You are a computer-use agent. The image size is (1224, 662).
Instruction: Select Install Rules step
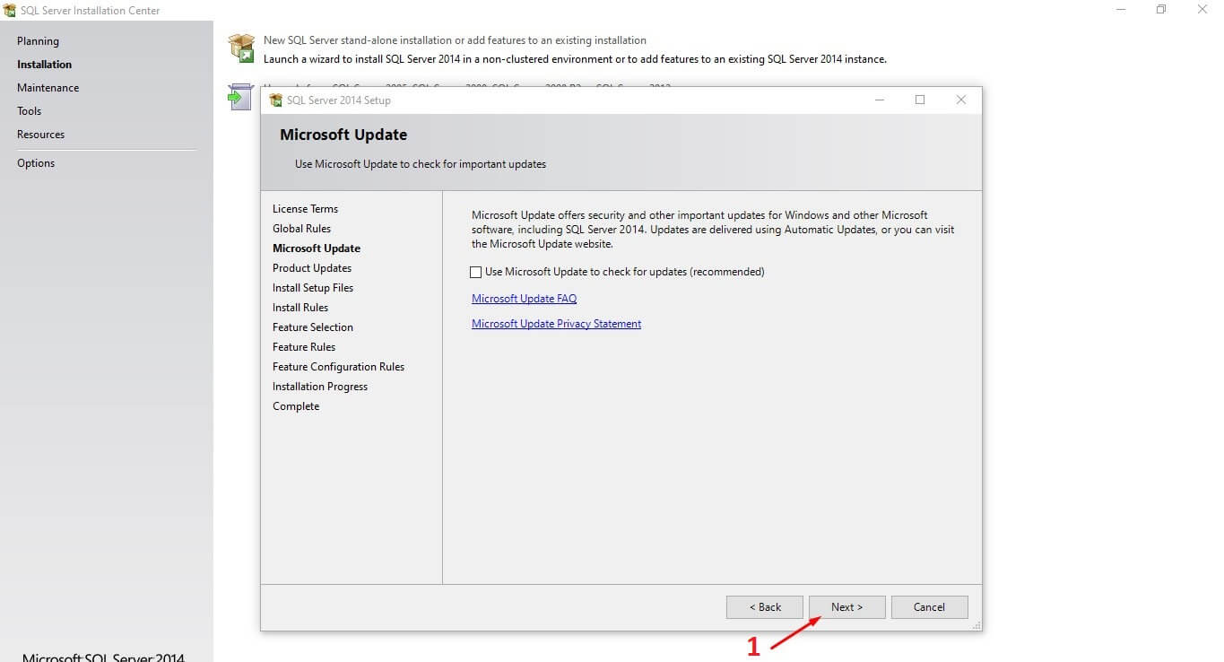[x=300, y=308]
